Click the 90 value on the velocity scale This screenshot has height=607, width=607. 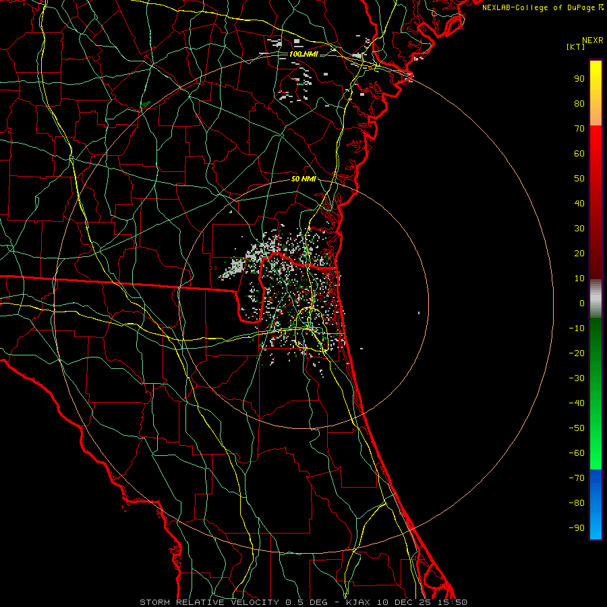click(x=579, y=79)
